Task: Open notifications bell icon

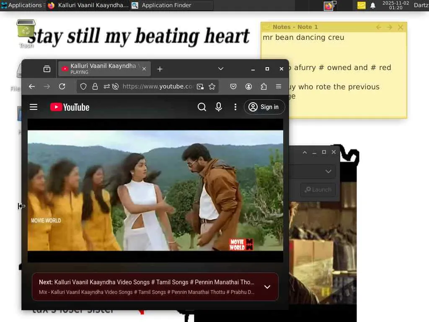Action: pyautogui.click(x=372, y=5)
